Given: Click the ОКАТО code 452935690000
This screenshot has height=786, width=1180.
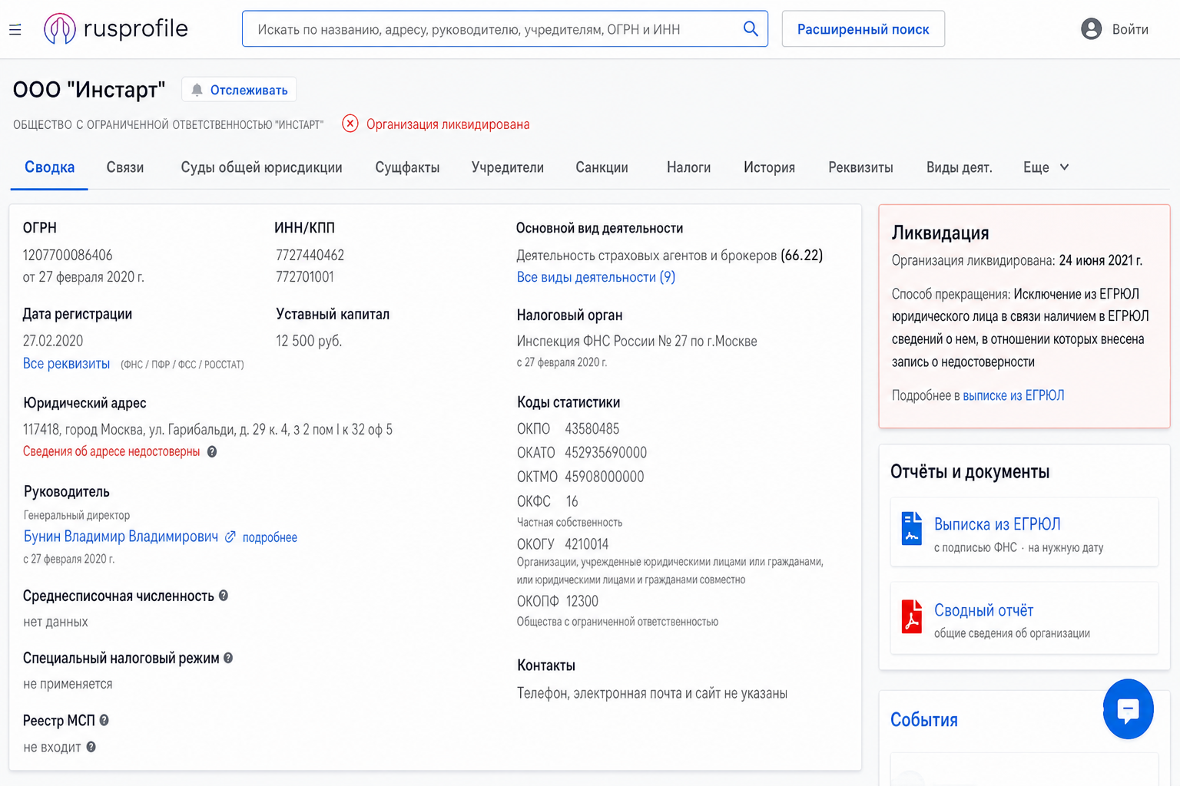Looking at the screenshot, I should tap(606, 453).
